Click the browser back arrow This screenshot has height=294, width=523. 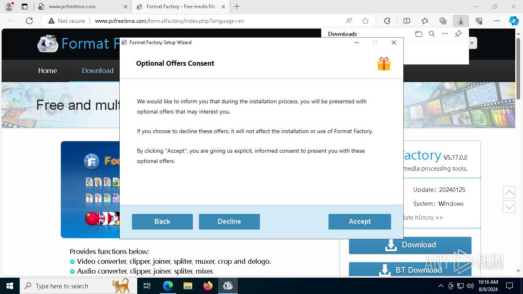point(11,21)
